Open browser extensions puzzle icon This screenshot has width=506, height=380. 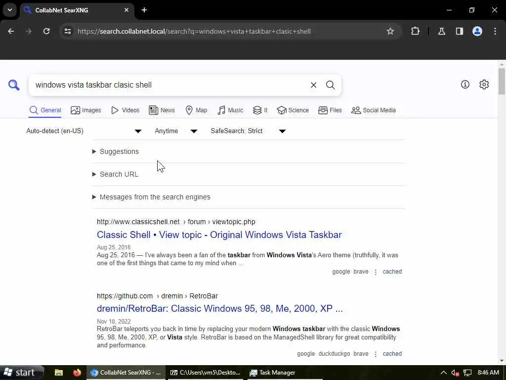coord(415,31)
